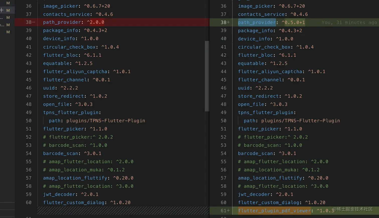Click the red minus marker on line 38

(34, 22)
